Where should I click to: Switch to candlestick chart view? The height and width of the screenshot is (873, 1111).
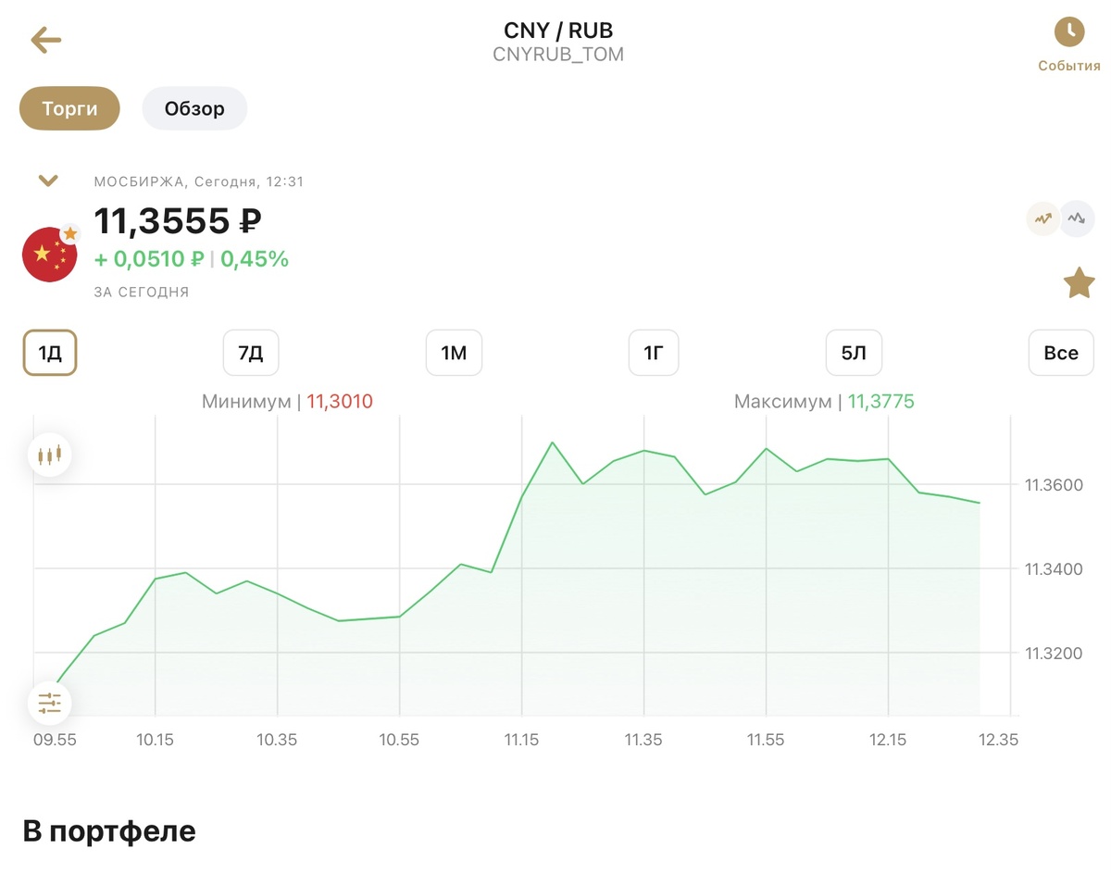49,455
